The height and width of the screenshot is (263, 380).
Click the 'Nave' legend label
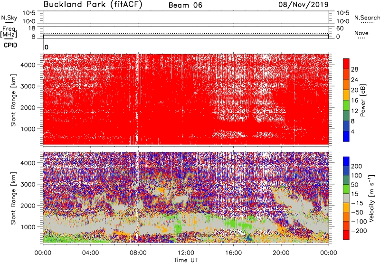361,33
